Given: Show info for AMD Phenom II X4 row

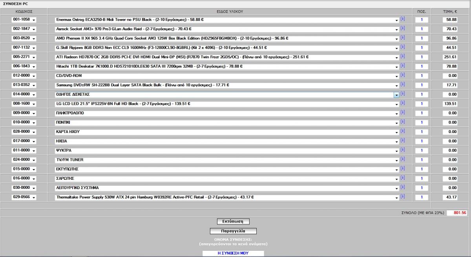Looking at the screenshot, I should coord(402,38).
